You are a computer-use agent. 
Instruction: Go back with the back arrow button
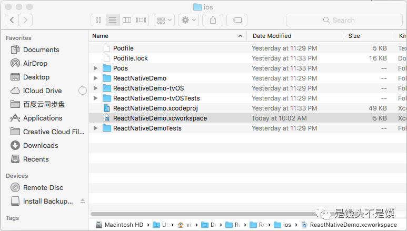(12, 20)
